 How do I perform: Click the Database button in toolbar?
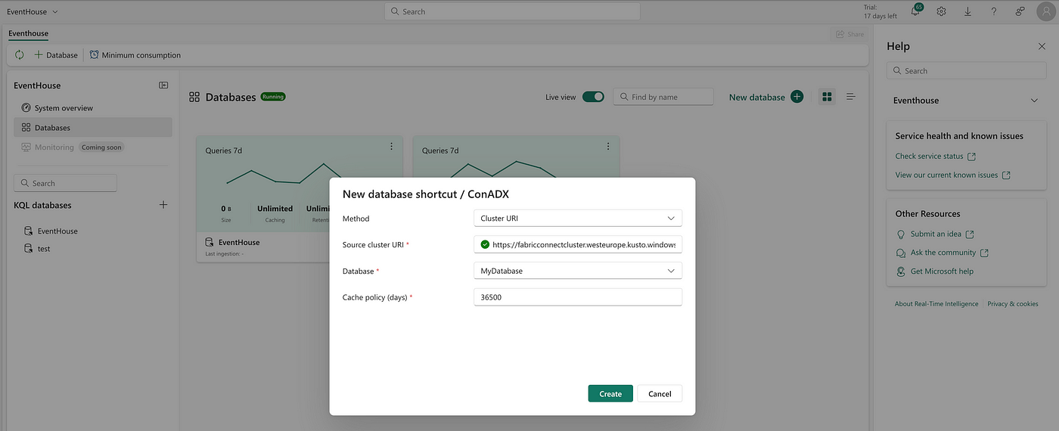coord(56,55)
